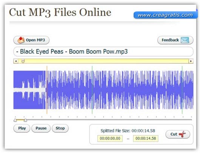Click the yellow scrollbar thumb handle
The height and width of the screenshot is (153, 200).
point(23,61)
